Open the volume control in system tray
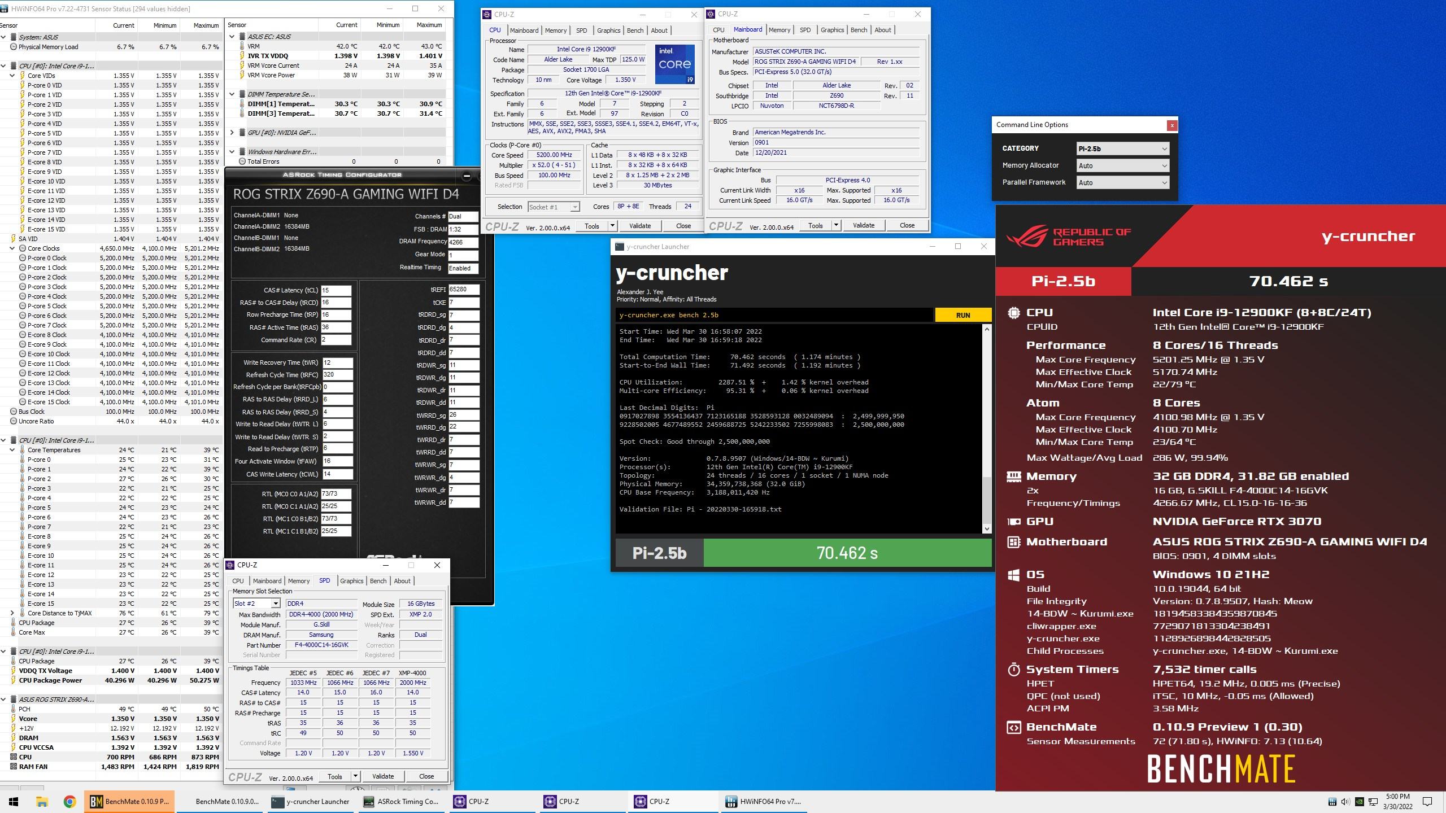The height and width of the screenshot is (813, 1446). pos(1345,802)
